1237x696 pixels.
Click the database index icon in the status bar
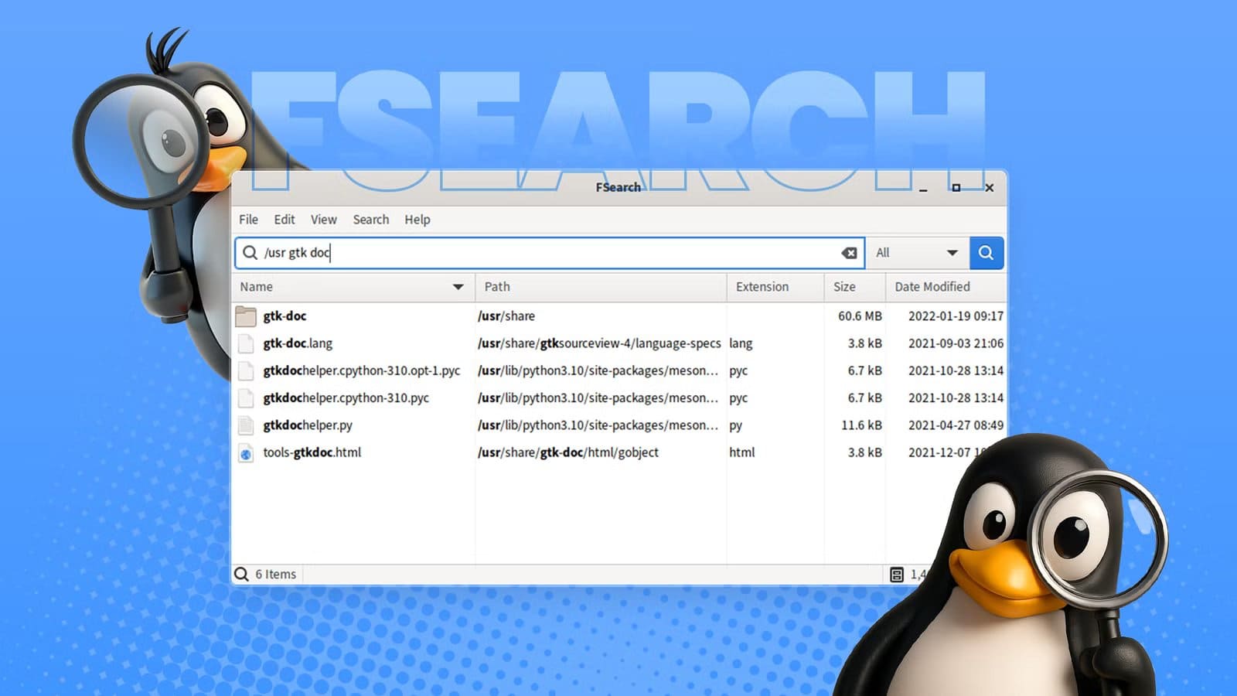tap(895, 574)
